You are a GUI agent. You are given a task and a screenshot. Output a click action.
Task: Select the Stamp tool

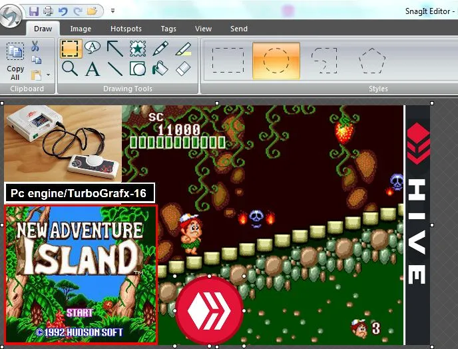point(138,48)
